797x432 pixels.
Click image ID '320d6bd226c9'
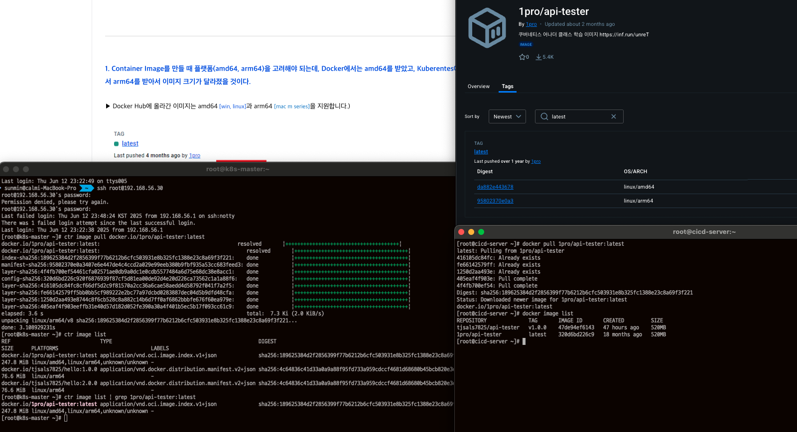click(576, 334)
